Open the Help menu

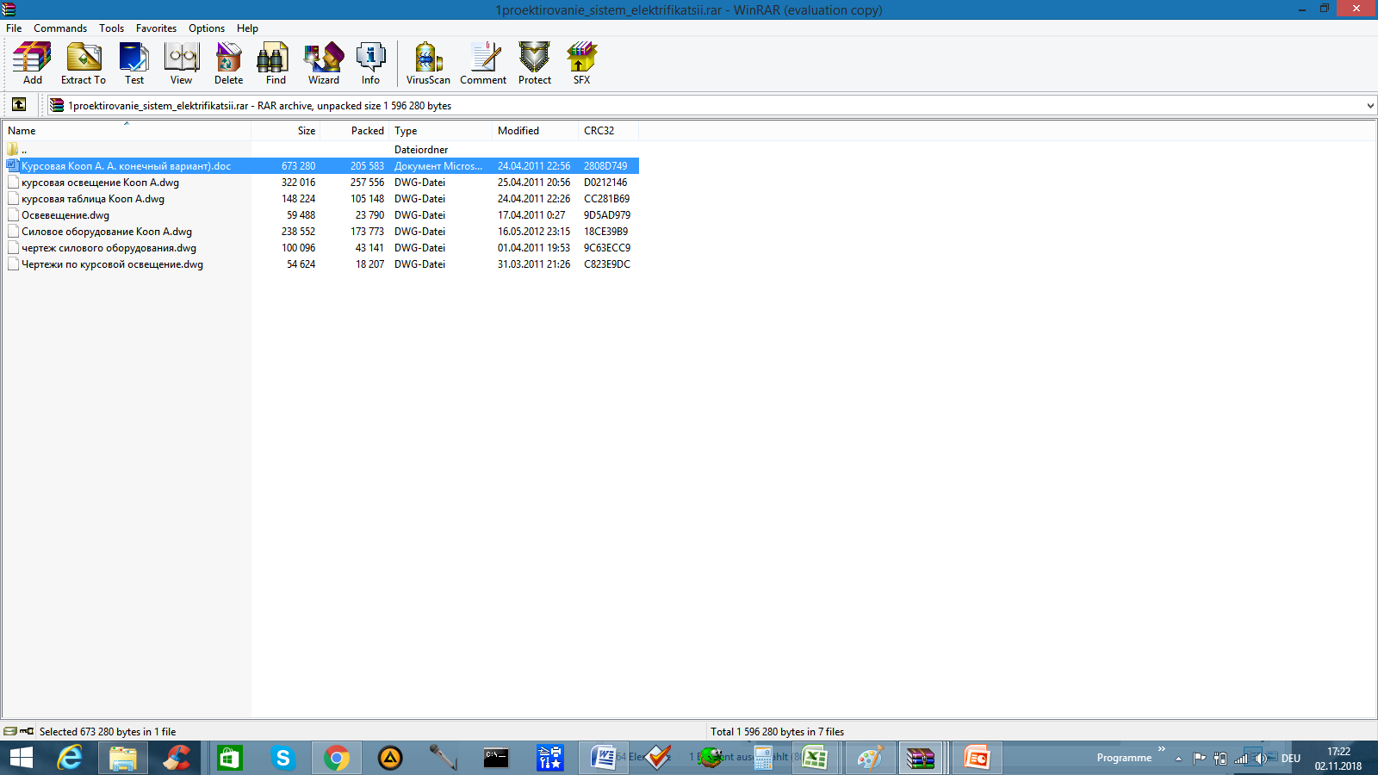click(x=247, y=28)
